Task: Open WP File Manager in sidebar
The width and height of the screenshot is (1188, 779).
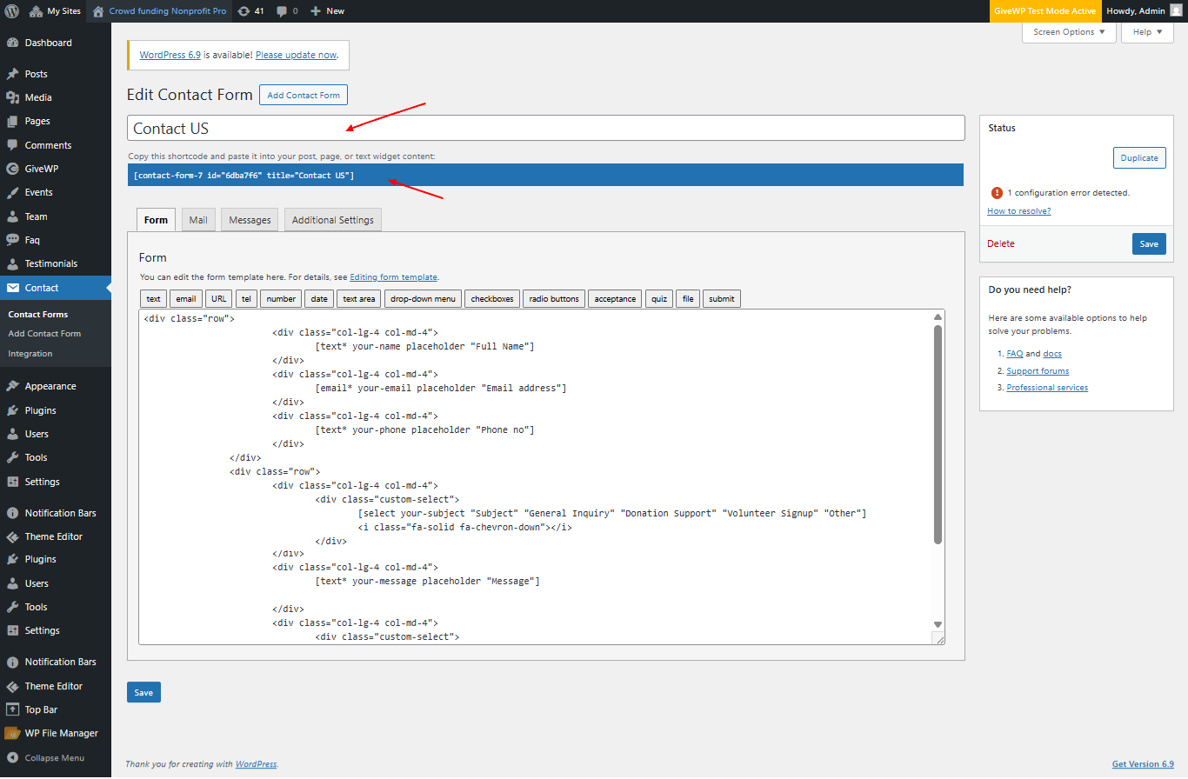Action: coord(61,733)
